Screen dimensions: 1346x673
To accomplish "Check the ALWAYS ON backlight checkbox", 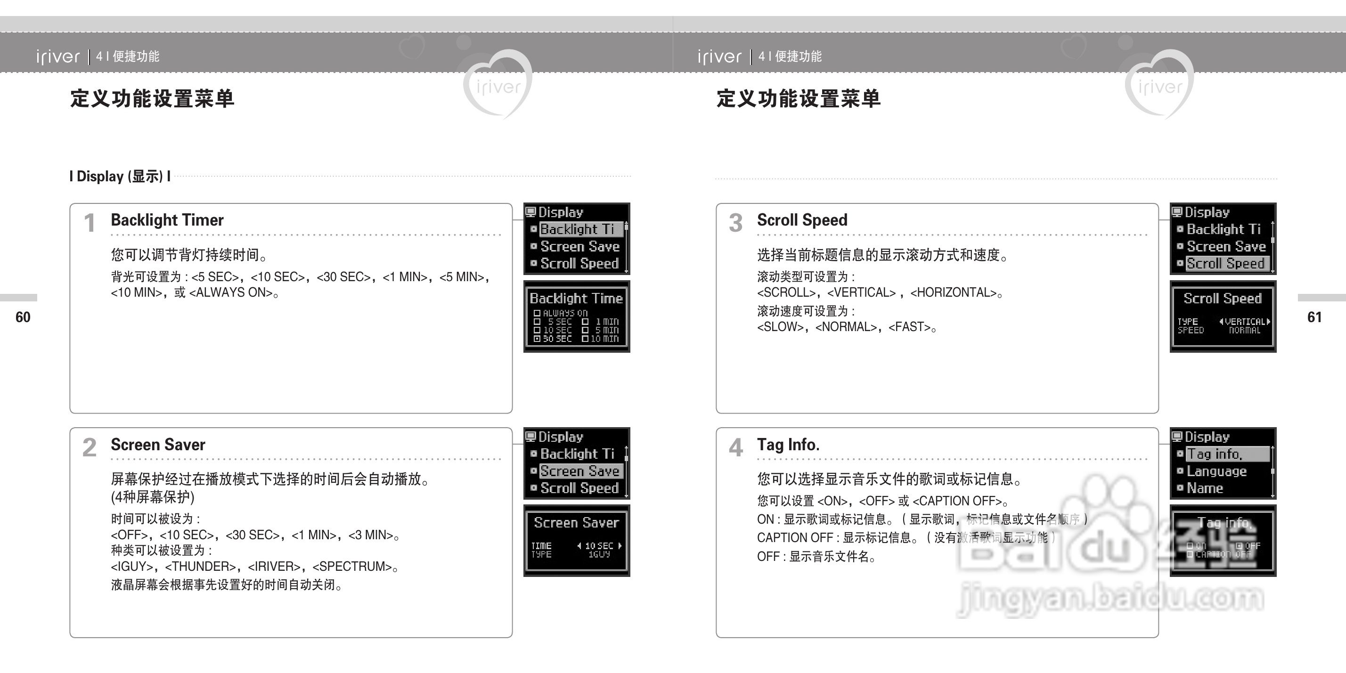I will point(537,313).
